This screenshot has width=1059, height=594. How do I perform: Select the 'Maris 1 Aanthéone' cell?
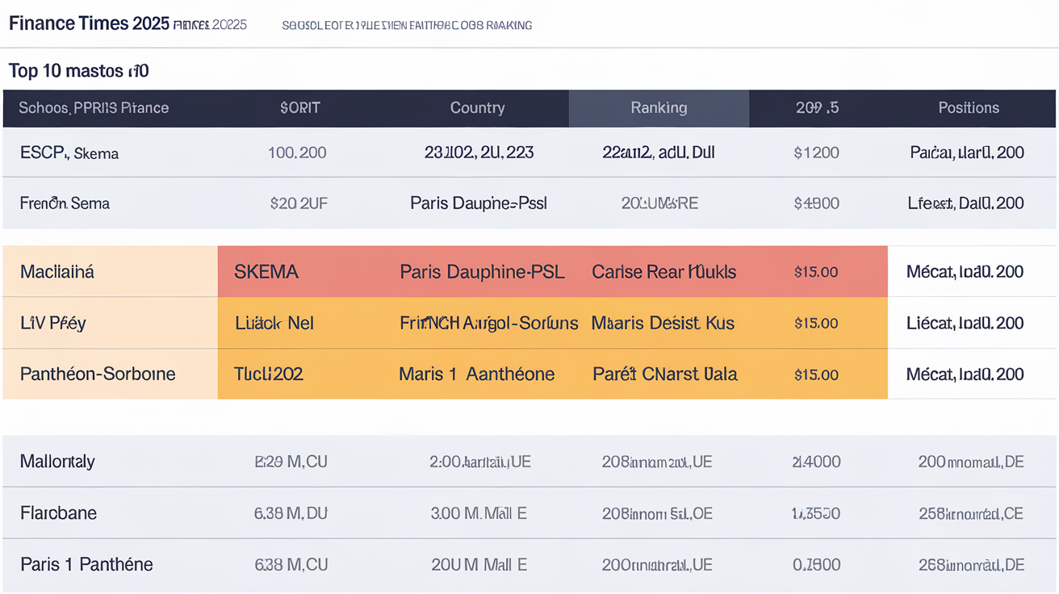click(476, 374)
